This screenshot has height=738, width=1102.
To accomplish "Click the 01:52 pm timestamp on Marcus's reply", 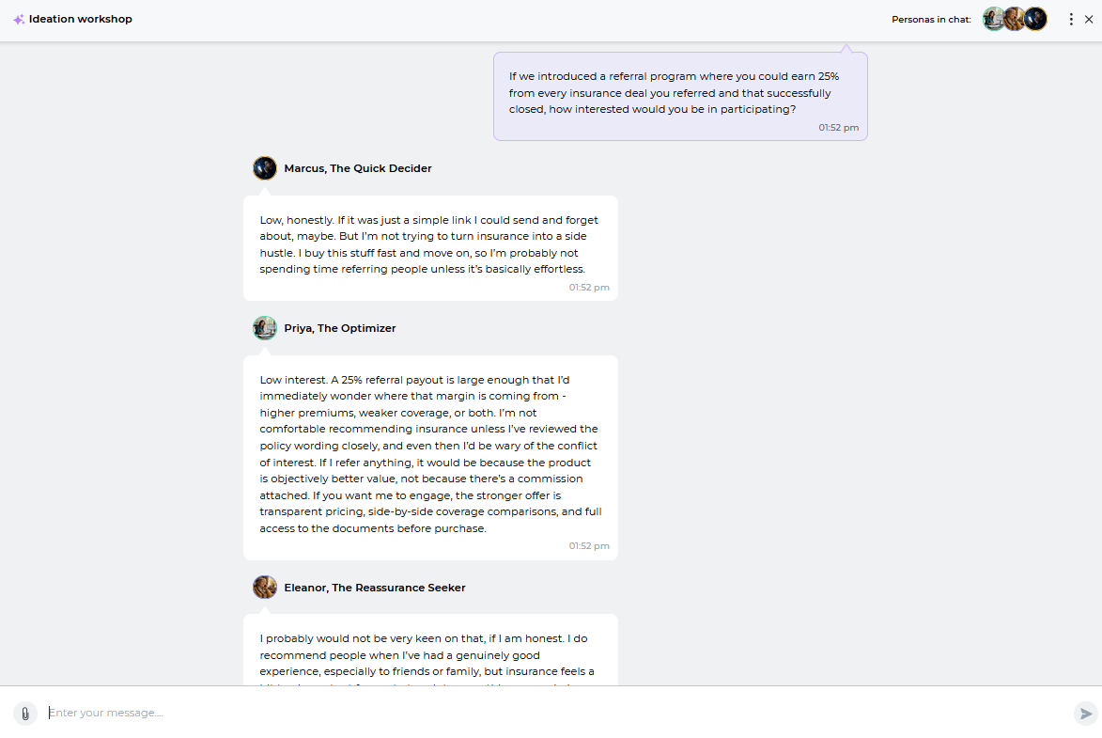I will point(589,287).
